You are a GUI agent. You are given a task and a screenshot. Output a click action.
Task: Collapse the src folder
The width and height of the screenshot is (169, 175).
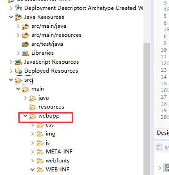pos(11,80)
